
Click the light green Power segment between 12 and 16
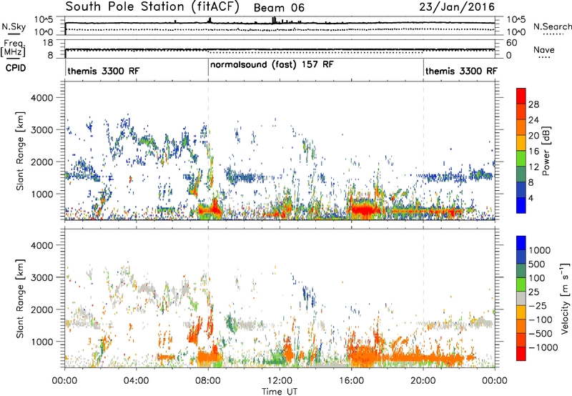click(x=521, y=159)
